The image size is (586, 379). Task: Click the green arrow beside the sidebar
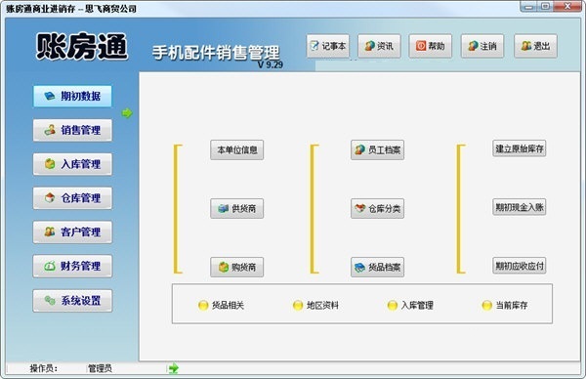coord(127,113)
